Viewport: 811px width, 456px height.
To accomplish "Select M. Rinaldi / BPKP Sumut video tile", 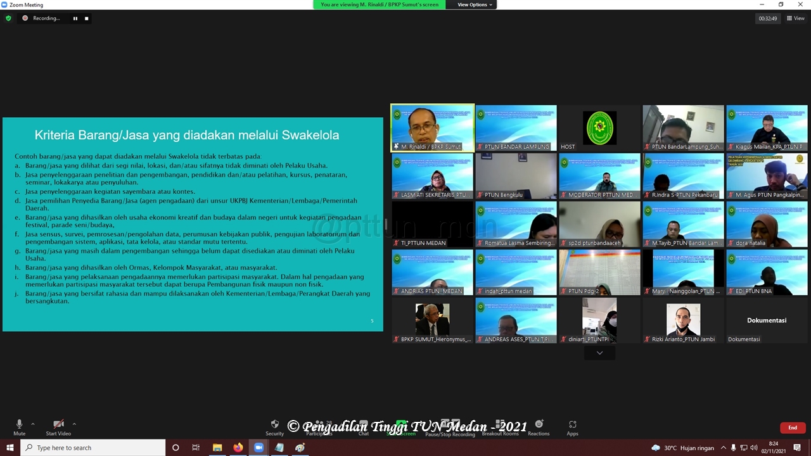I will pyautogui.click(x=432, y=127).
